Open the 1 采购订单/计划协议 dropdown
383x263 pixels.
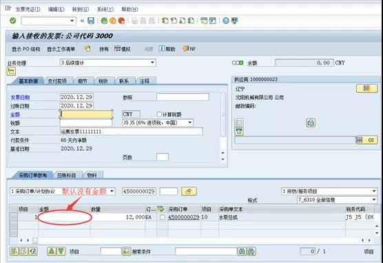coord(112,191)
